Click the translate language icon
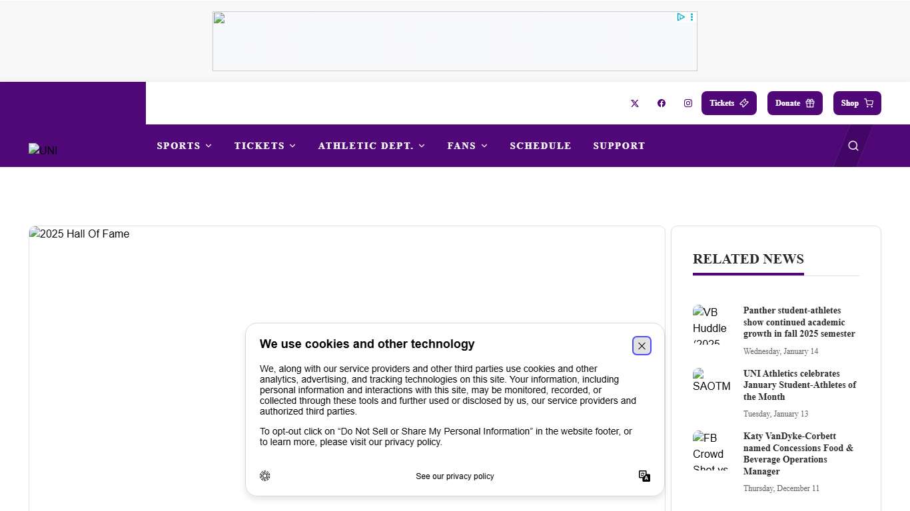Viewport: 910px width, 511px height. [644, 476]
